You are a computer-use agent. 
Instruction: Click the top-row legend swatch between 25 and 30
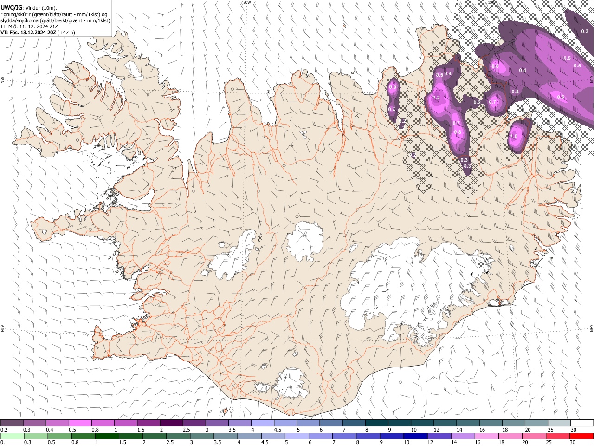click(559, 423)
